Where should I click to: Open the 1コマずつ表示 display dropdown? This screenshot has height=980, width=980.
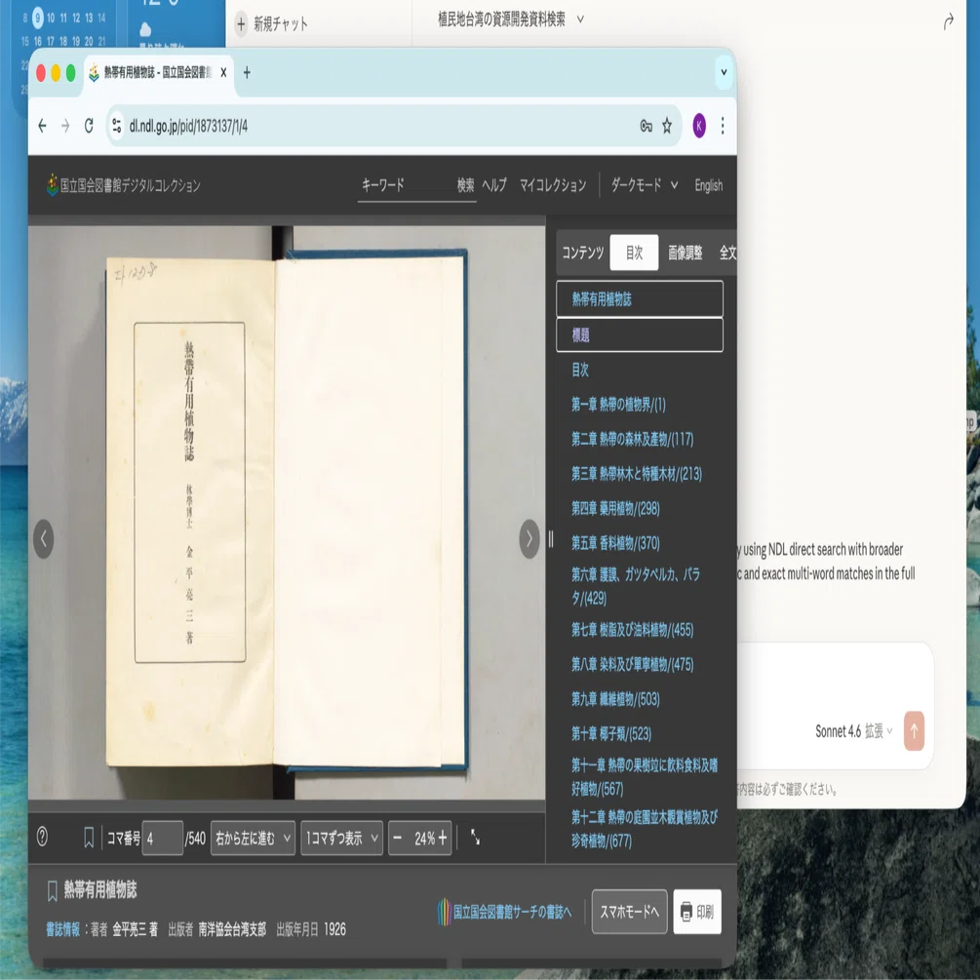pyautogui.click(x=341, y=838)
